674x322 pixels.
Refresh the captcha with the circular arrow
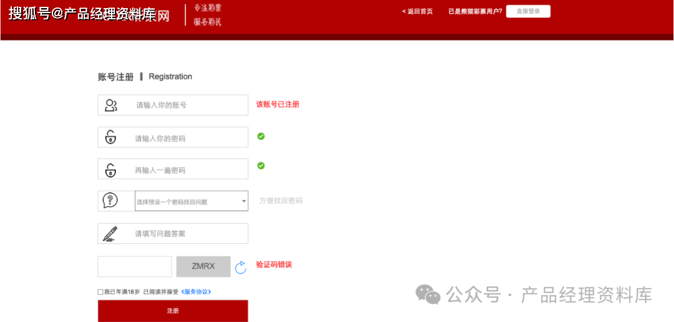[x=241, y=268]
